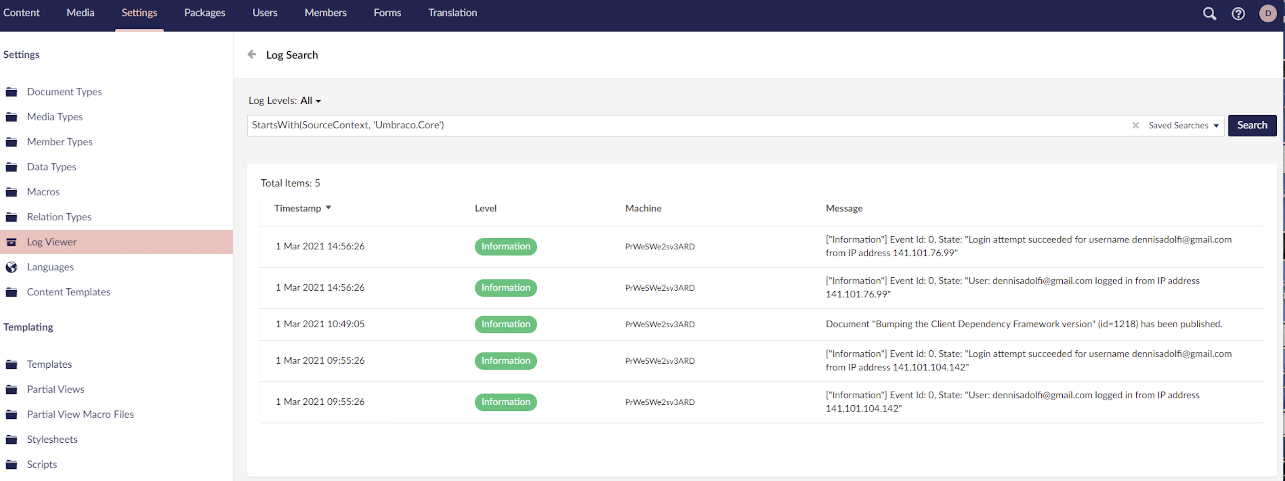Click the Level column header
1285x481 pixels.
485,208
